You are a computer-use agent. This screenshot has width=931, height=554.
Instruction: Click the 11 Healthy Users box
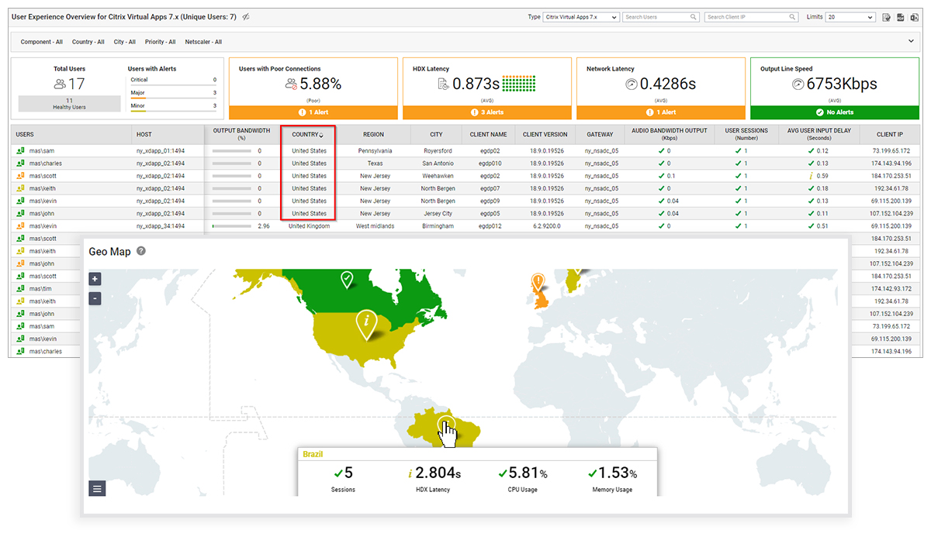click(x=69, y=104)
